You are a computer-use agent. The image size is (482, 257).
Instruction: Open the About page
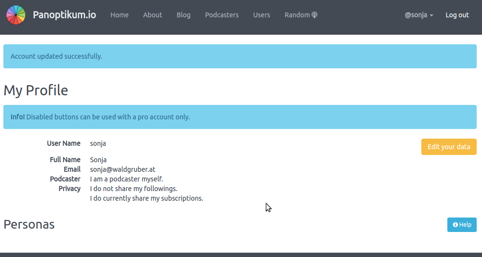tap(153, 15)
